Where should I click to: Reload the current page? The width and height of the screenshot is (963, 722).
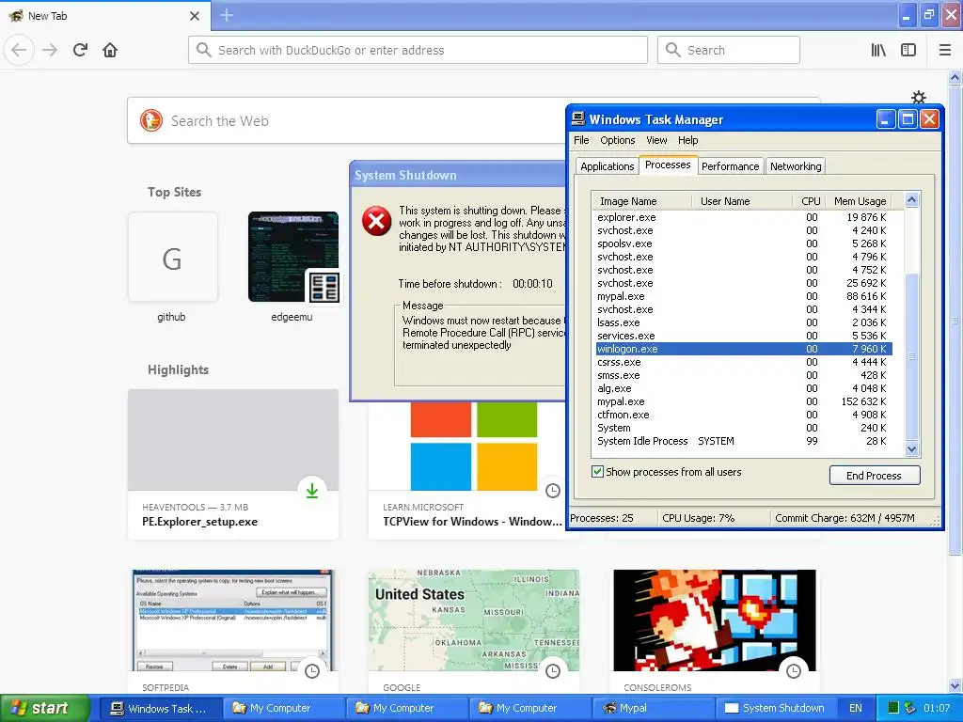[x=80, y=50]
